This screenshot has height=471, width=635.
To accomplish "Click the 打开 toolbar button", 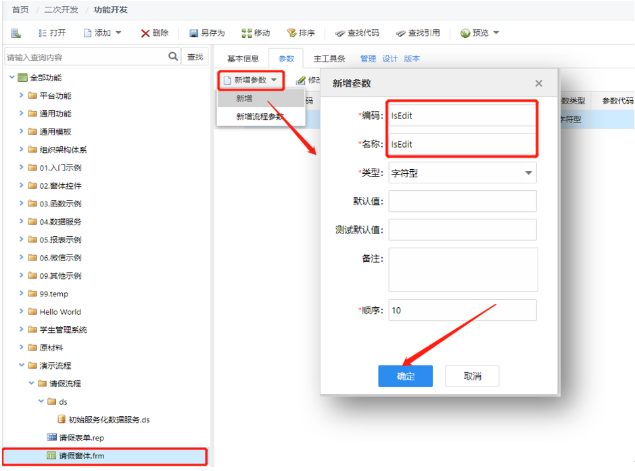I will click(x=52, y=33).
